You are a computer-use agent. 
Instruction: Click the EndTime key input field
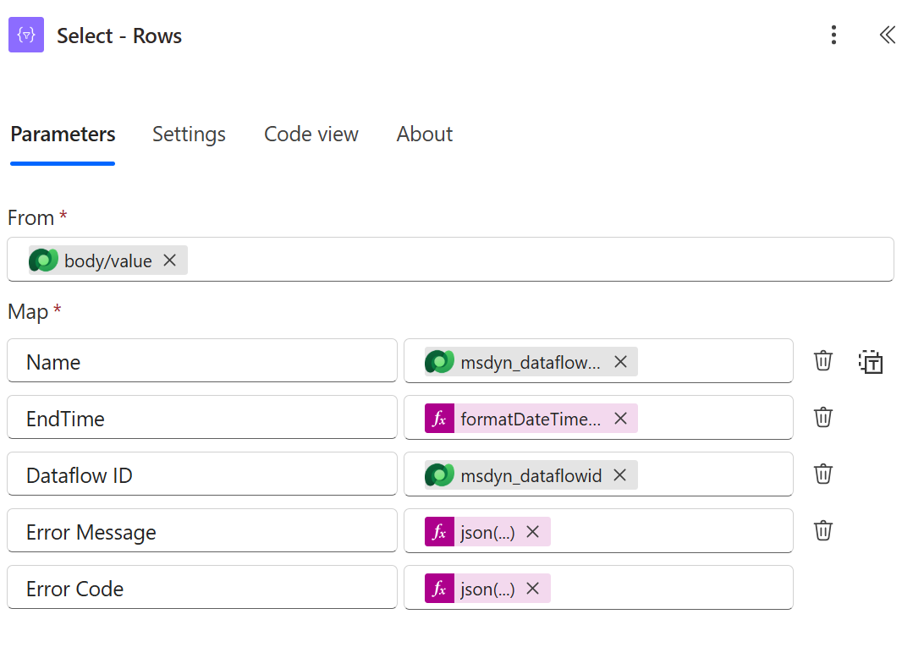(202, 418)
